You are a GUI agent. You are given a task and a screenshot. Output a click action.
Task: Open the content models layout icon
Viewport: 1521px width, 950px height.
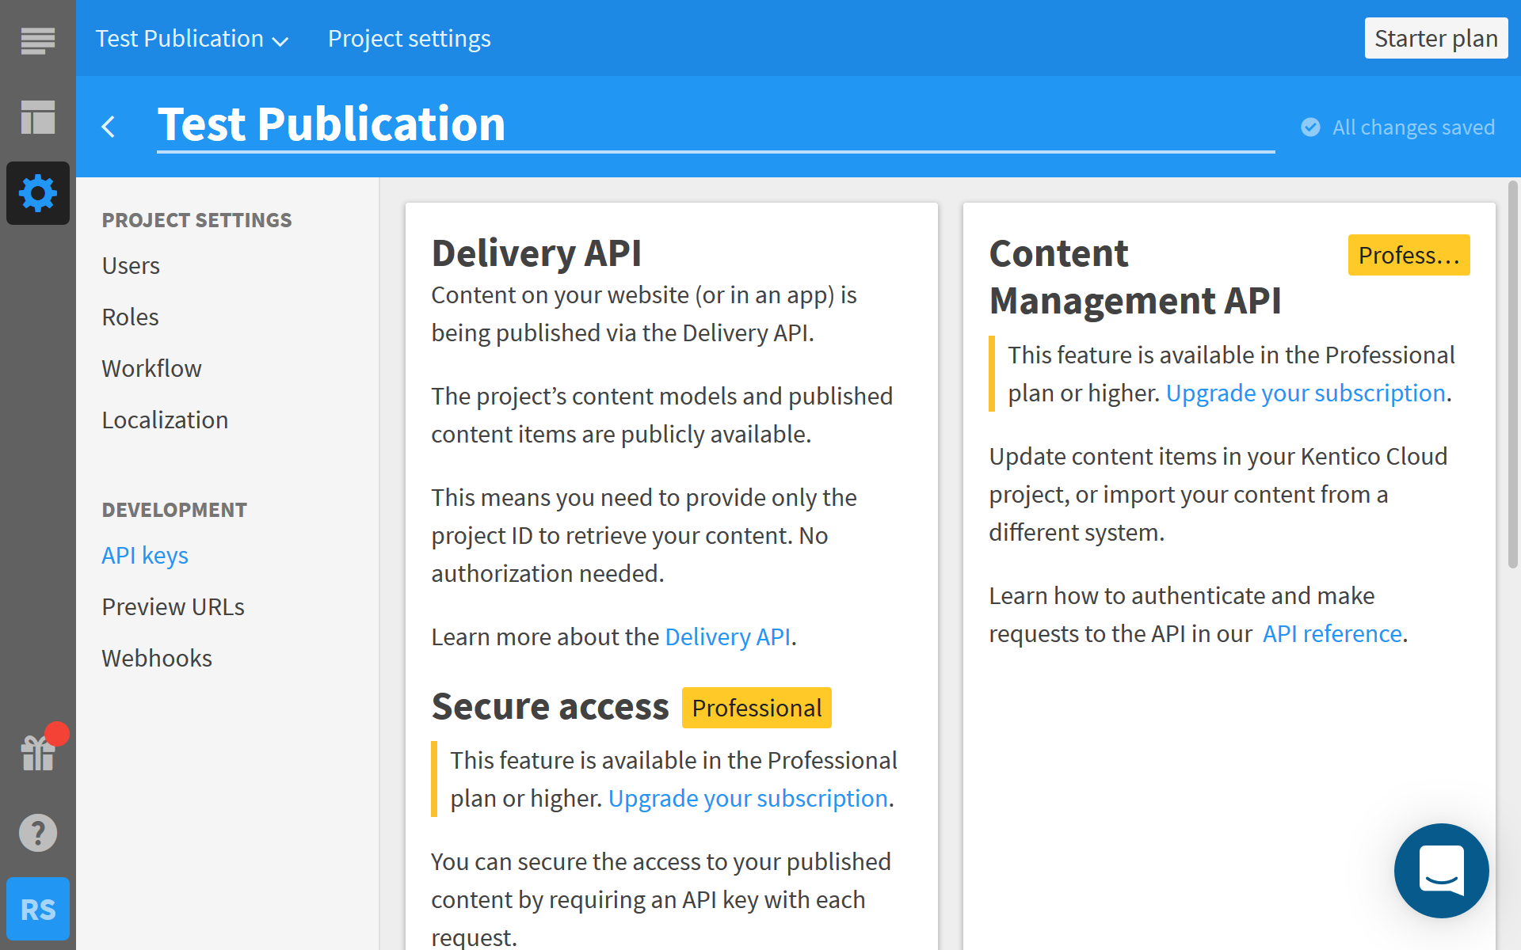coord(37,117)
